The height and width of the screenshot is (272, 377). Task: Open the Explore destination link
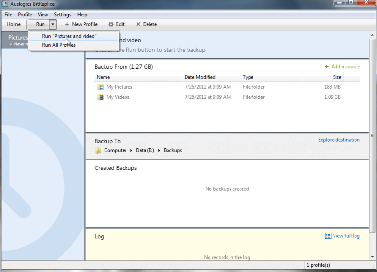pos(339,140)
